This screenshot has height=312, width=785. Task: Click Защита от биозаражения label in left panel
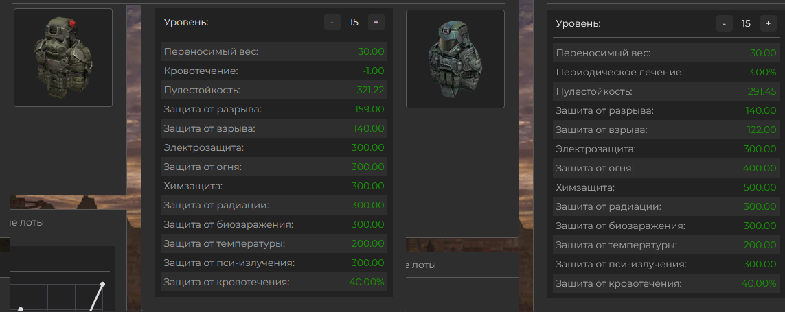[228, 224]
